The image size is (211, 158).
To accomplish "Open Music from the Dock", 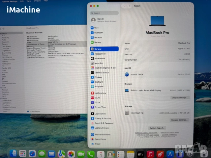I will 150,154.
